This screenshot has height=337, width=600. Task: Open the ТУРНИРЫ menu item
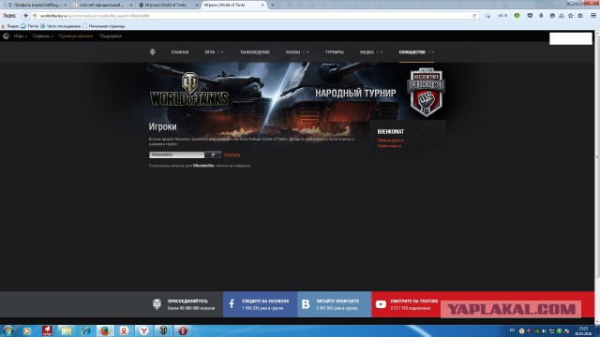[x=335, y=52]
